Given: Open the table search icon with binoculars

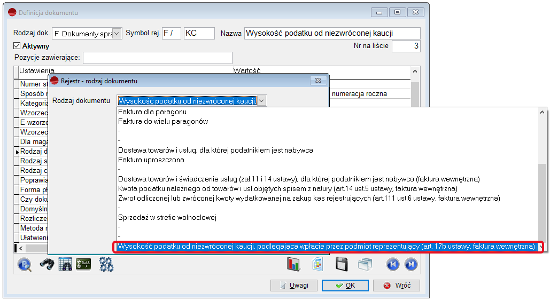Looking at the screenshot, I should tap(65, 264).
